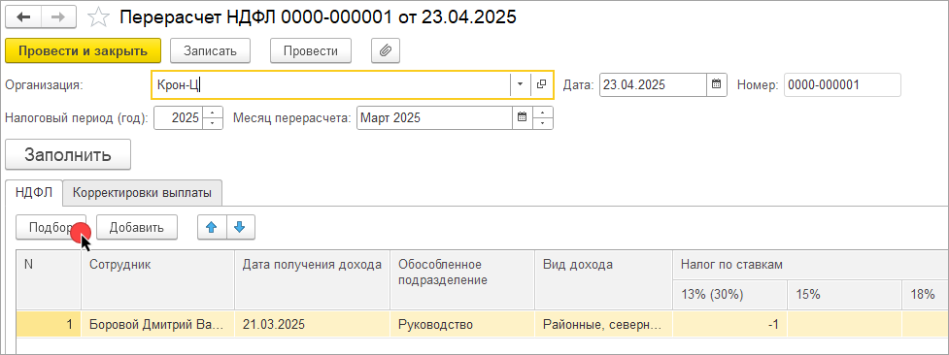Select the Дата получения дохода column header
The image size is (949, 355).
(313, 280)
